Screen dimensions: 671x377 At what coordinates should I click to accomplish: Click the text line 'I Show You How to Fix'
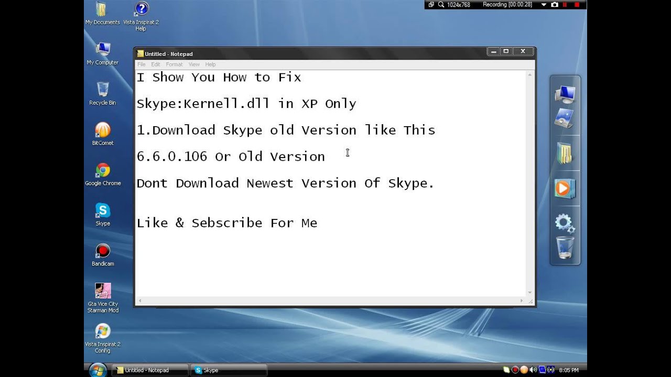coord(219,77)
